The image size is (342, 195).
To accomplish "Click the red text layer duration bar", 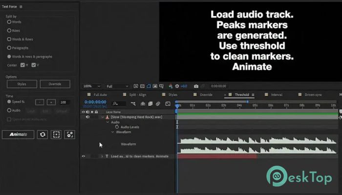I will 217,156.
